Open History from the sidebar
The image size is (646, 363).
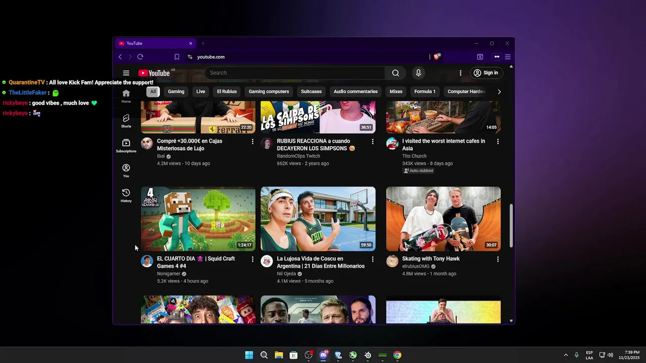(x=126, y=195)
